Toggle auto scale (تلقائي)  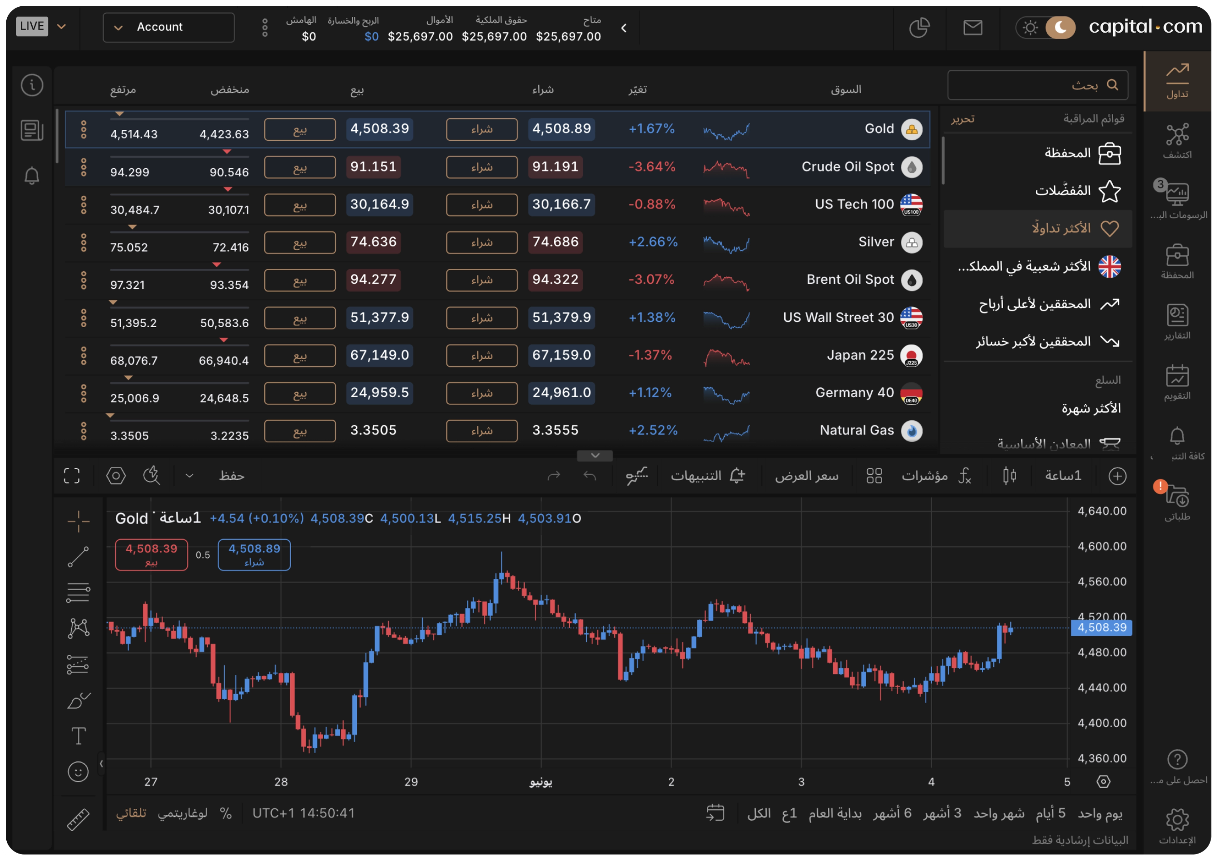pos(131,813)
